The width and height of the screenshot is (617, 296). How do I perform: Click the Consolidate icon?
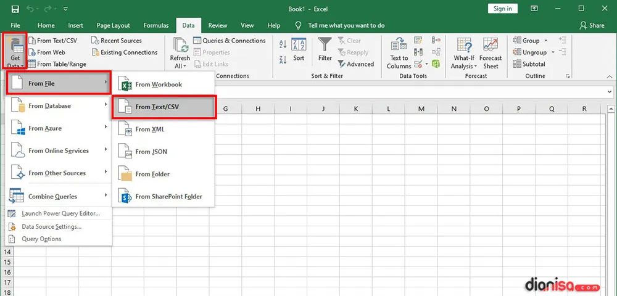(436, 41)
